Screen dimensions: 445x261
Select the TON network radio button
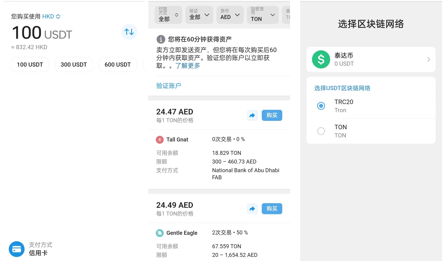(321, 131)
